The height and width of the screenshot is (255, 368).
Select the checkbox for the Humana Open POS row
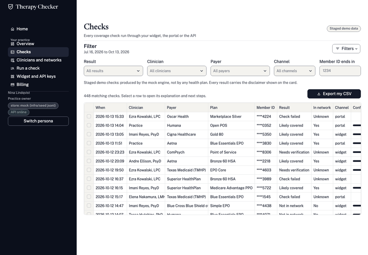pos(89,125)
